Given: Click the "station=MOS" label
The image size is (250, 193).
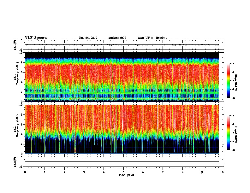Looking at the screenshot, I should (117, 38).
